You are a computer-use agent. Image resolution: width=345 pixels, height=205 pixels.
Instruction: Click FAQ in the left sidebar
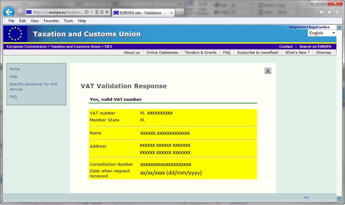pyautogui.click(x=13, y=97)
